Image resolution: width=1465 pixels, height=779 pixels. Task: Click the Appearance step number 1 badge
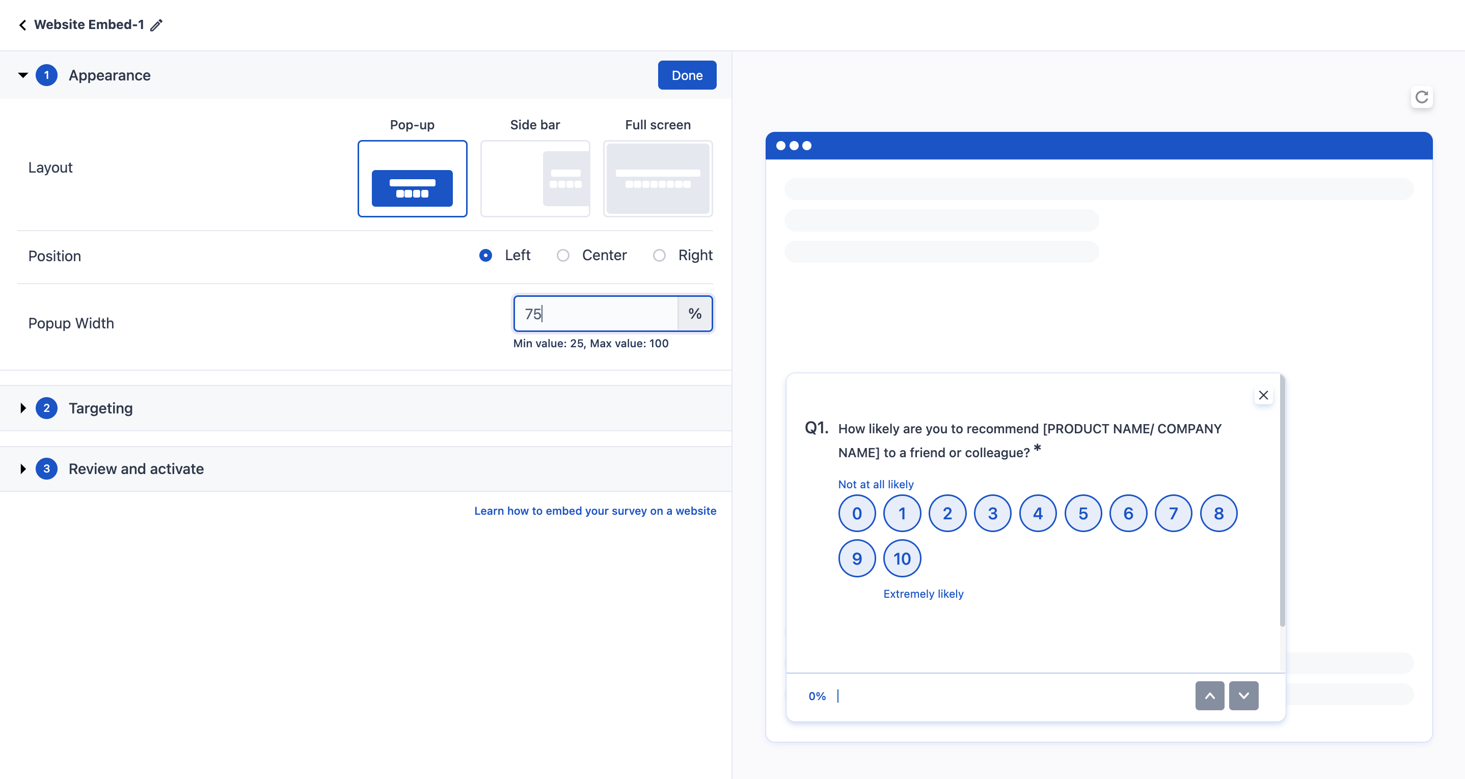tap(47, 75)
